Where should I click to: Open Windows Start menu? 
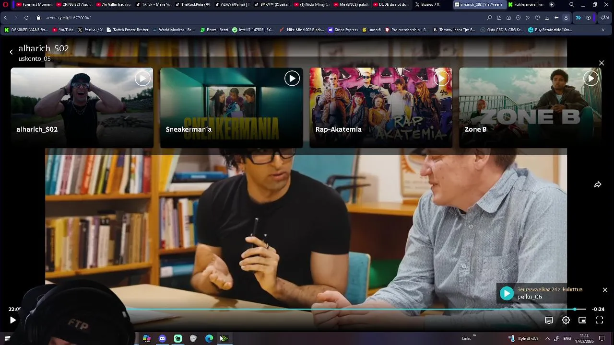(7, 339)
